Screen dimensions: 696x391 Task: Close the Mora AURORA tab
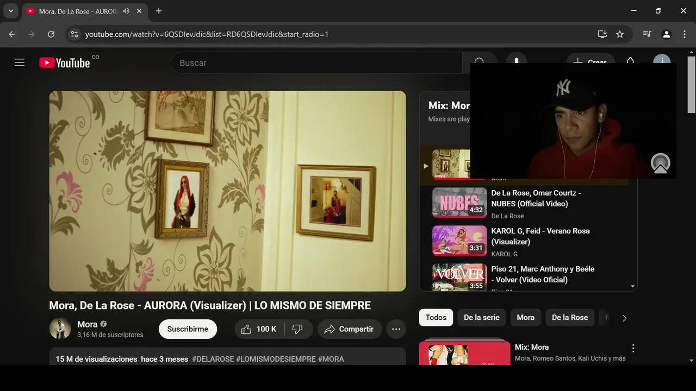point(139,11)
